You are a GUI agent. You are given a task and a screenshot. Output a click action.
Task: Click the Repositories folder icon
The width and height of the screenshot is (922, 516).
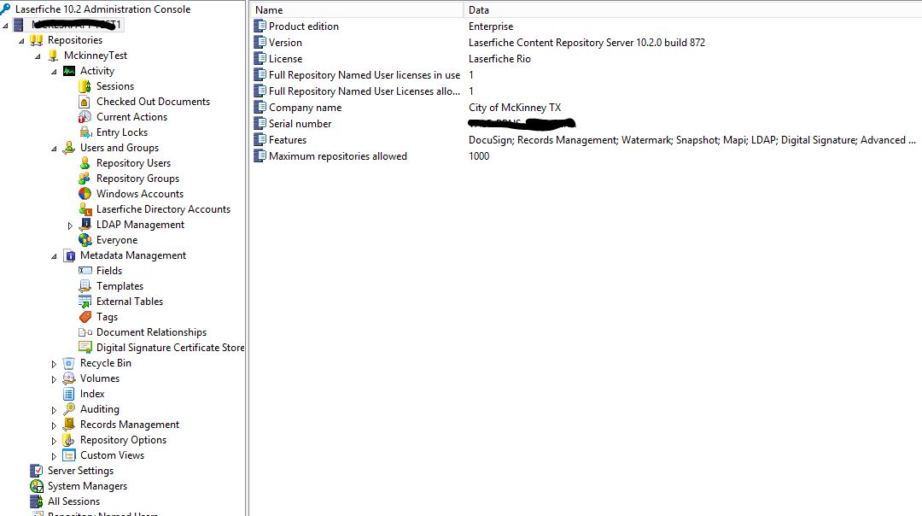[x=37, y=40]
